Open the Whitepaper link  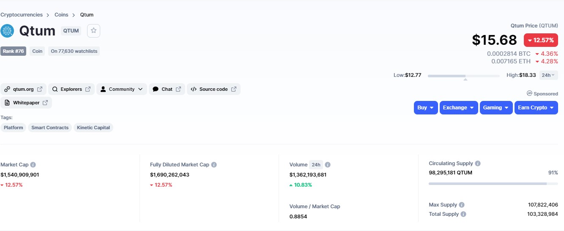pyautogui.click(x=26, y=103)
